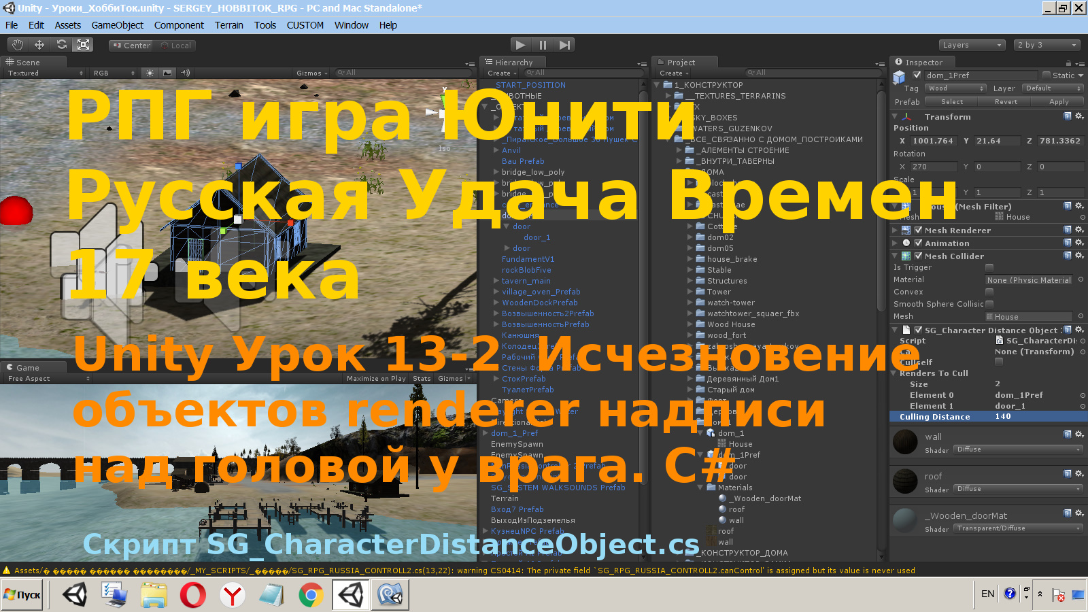Expand the Materials folder in Project panel
This screenshot has height=612, width=1088.
[x=699, y=488]
